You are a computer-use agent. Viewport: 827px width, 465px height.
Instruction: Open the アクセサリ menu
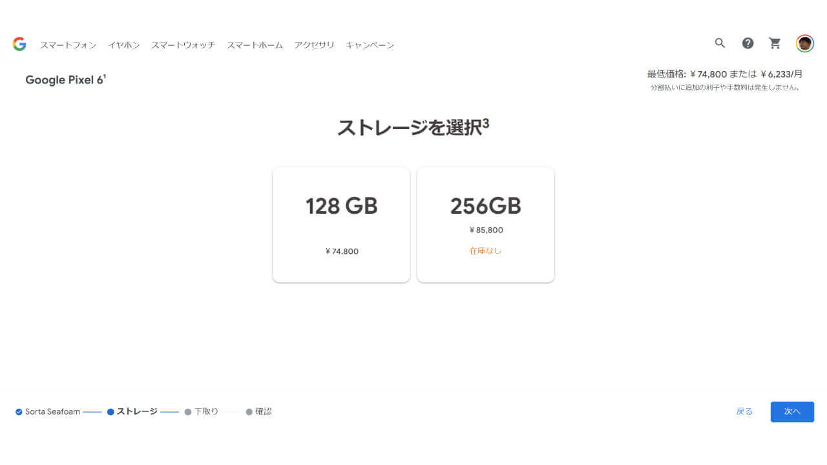[314, 45]
